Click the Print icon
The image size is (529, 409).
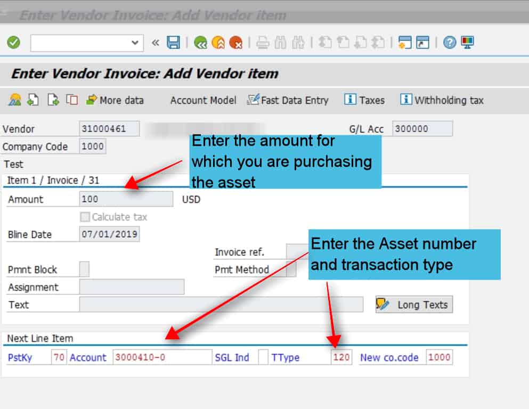point(263,43)
